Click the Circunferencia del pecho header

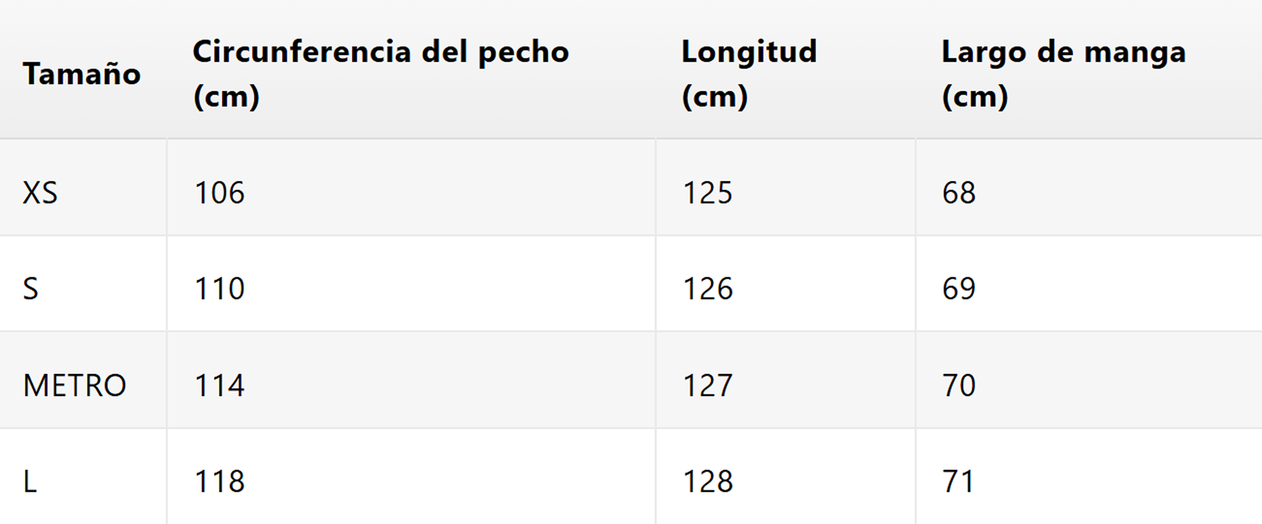click(381, 73)
